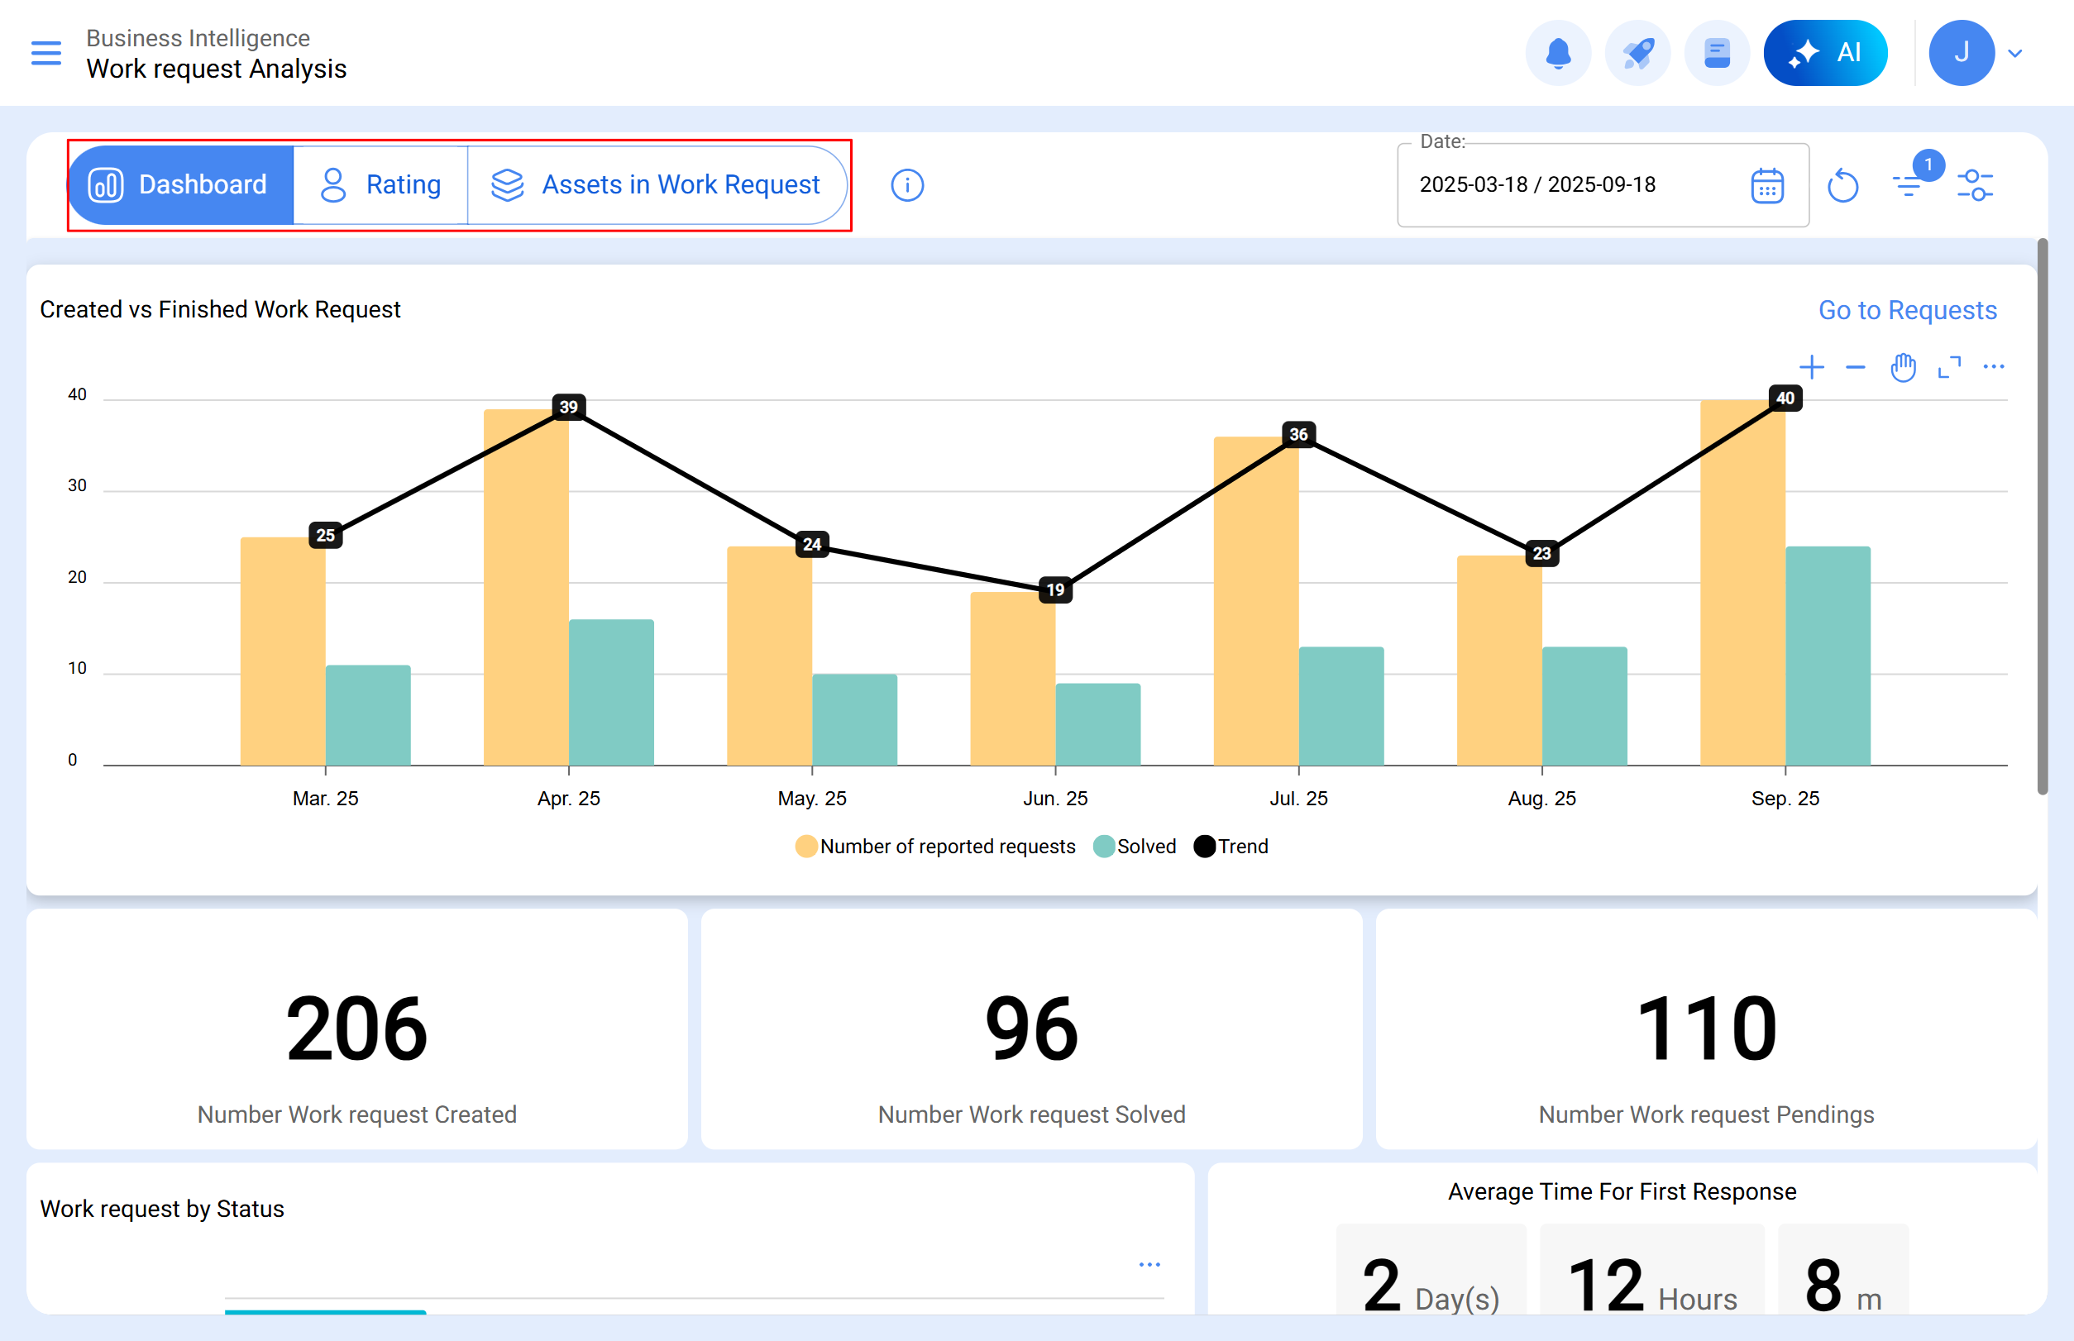Click the refresh date icon

[1842, 185]
